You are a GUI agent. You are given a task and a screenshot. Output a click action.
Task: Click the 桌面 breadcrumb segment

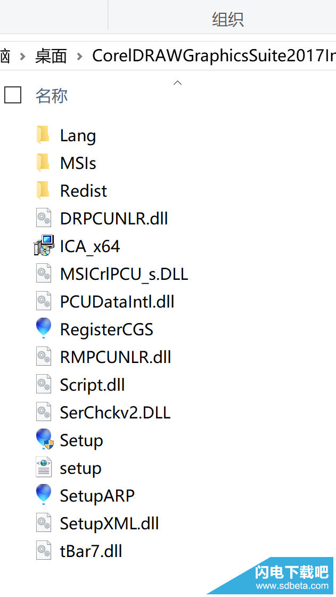(x=51, y=56)
